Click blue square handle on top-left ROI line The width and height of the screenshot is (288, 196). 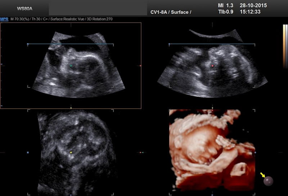[x=28, y=44]
